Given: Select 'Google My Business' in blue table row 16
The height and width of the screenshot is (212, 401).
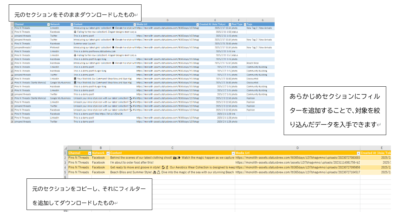Looking at the screenshot, I should (x=62, y=83).
